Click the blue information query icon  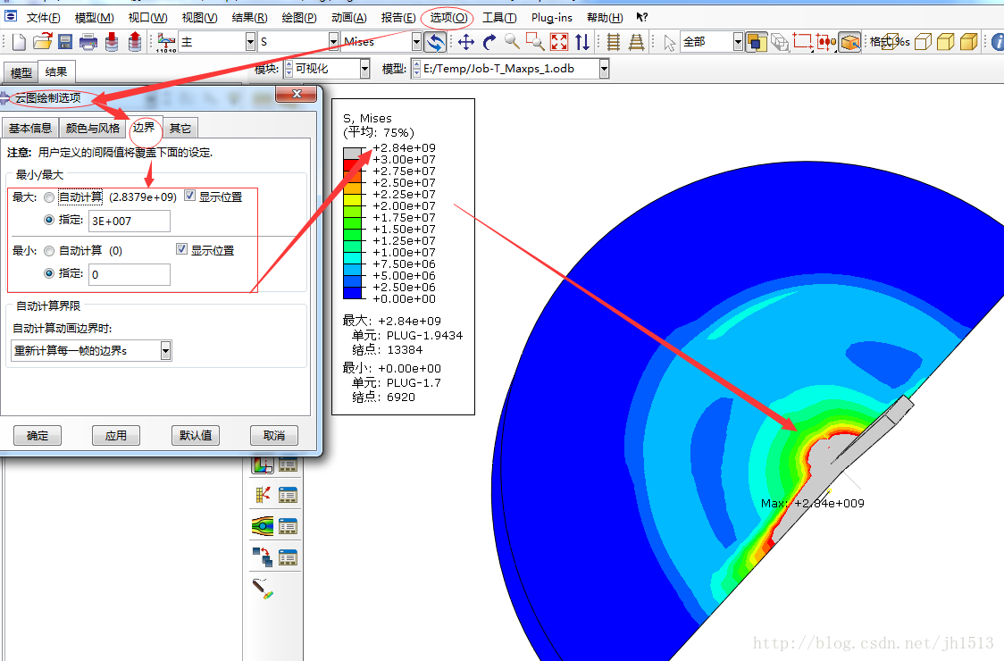tap(998, 42)
